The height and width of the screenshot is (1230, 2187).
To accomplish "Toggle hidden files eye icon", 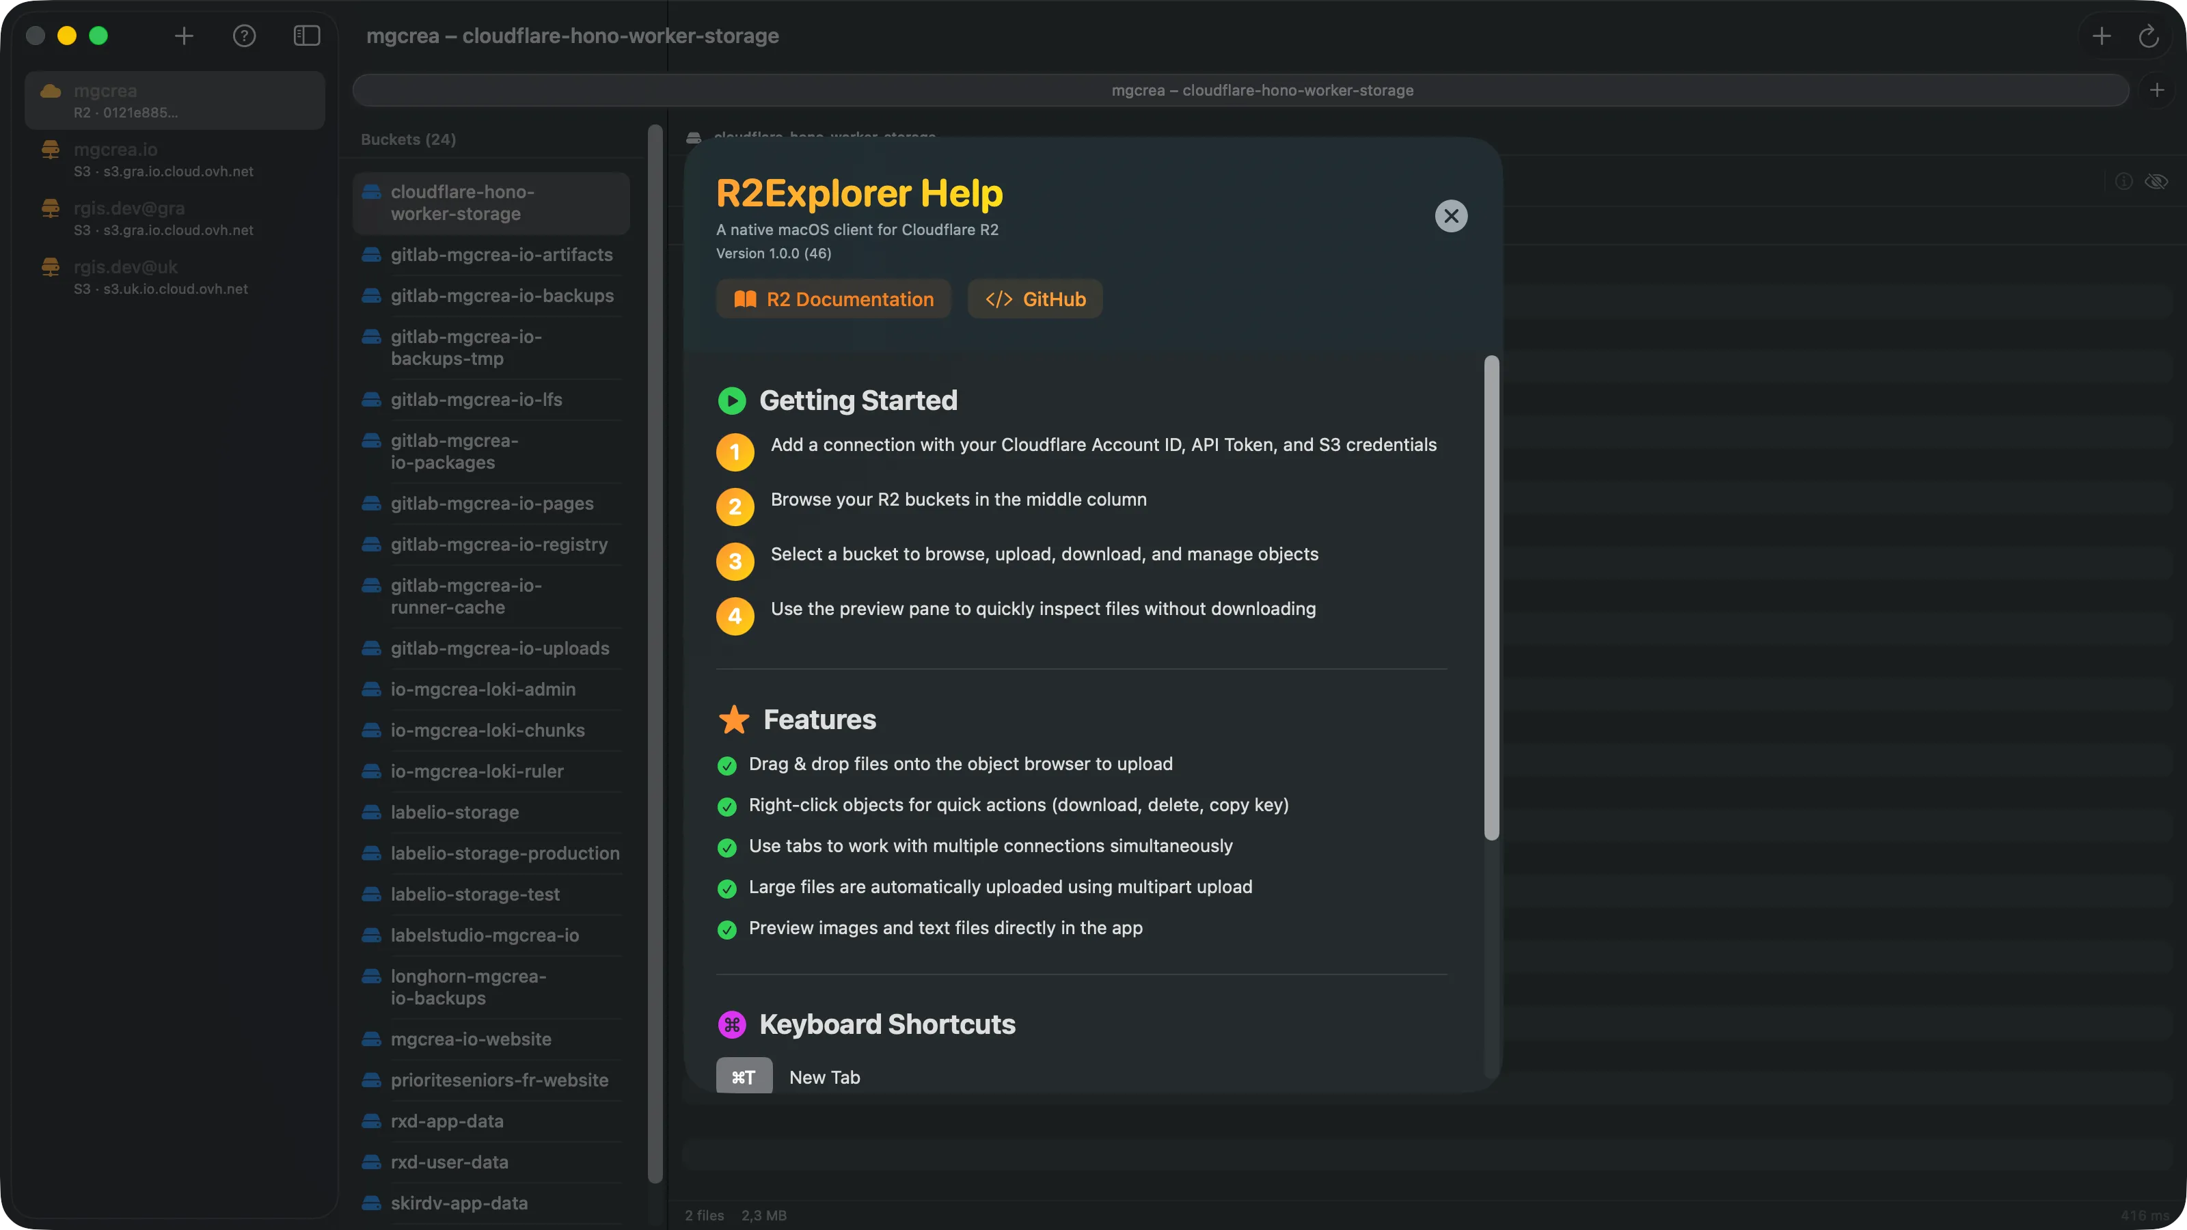I will click(2156, 182).
